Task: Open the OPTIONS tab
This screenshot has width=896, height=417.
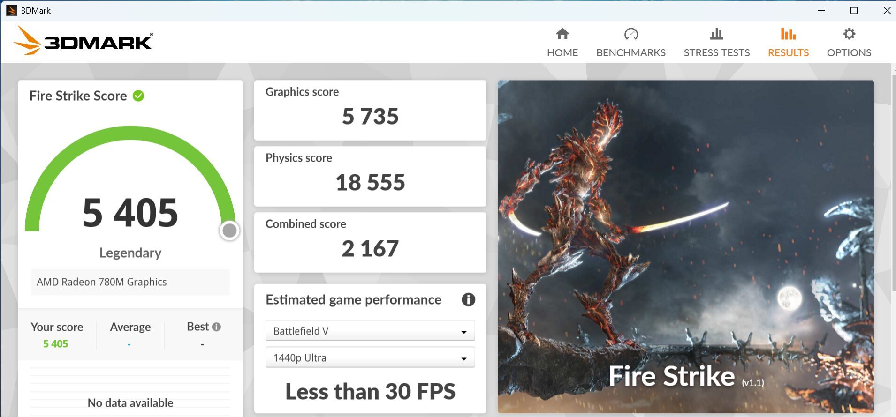Action: click(849, 42)
